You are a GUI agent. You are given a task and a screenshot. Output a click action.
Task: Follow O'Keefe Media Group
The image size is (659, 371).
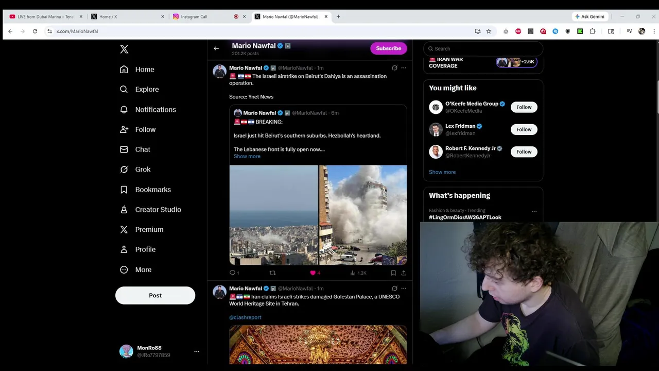pyautogui.click(x=524, y=107)
